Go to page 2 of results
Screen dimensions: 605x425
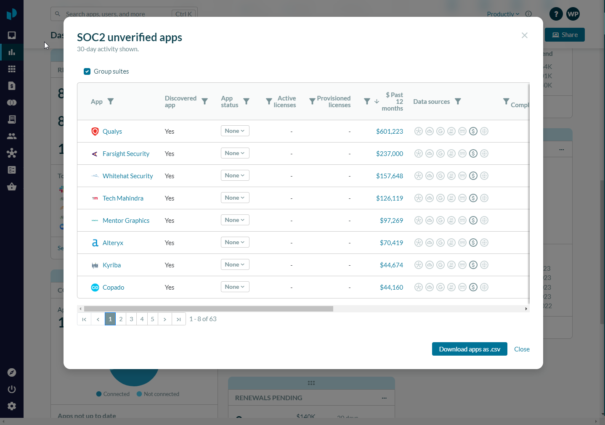121,319
